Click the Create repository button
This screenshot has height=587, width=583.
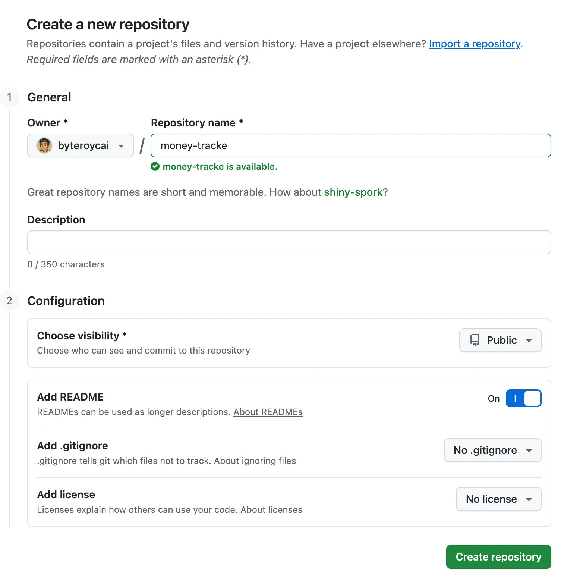pos(498,557)
